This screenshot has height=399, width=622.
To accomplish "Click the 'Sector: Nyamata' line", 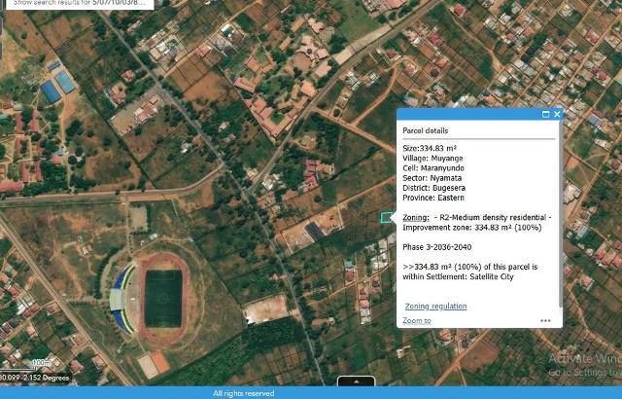I will [432, 178].
